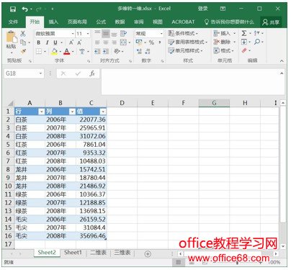
Task: Open the File tab
Action: click(x=13, y=22)
